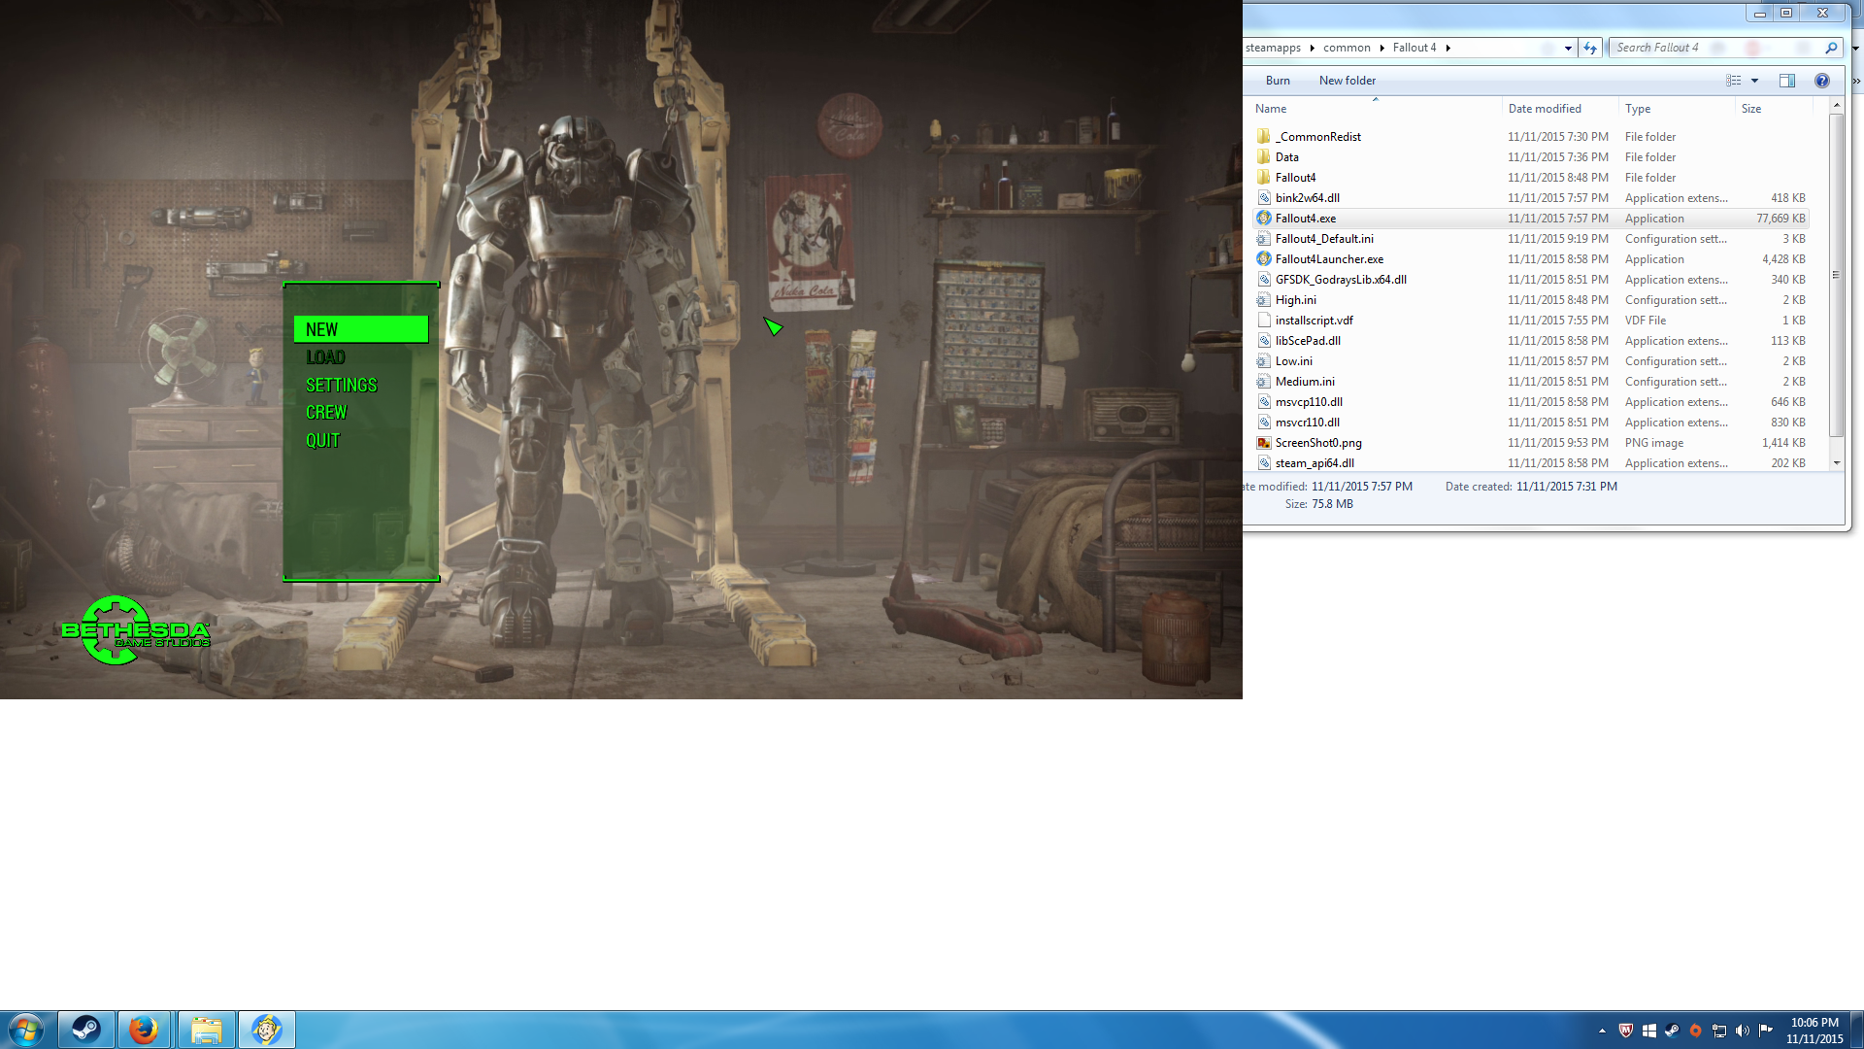1864x1049 pixels.
Task: Select High.ini configuration file
Action: tap(1532, 300)
